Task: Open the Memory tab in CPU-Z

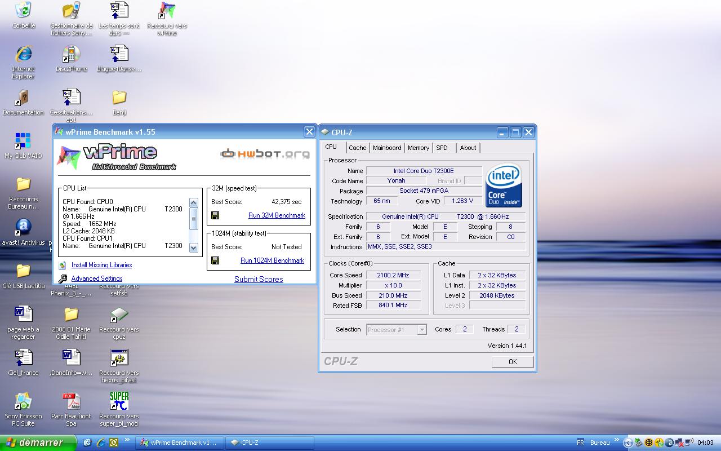Action: pyautogui.click(x=419, y=148)
